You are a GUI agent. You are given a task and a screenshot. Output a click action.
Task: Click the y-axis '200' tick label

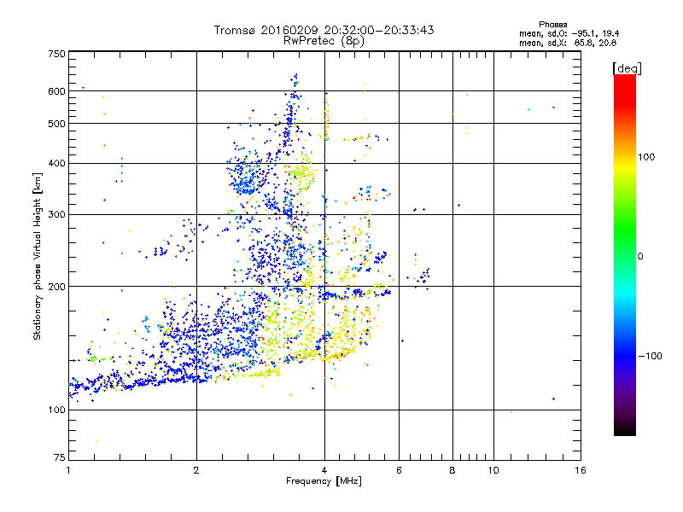[56, 287]
